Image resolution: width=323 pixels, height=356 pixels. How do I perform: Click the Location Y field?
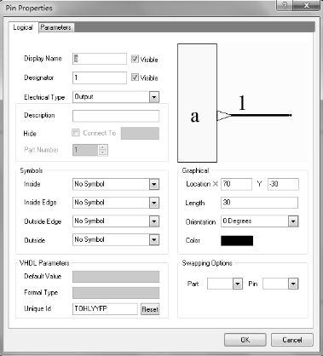[x=283, y=184]
